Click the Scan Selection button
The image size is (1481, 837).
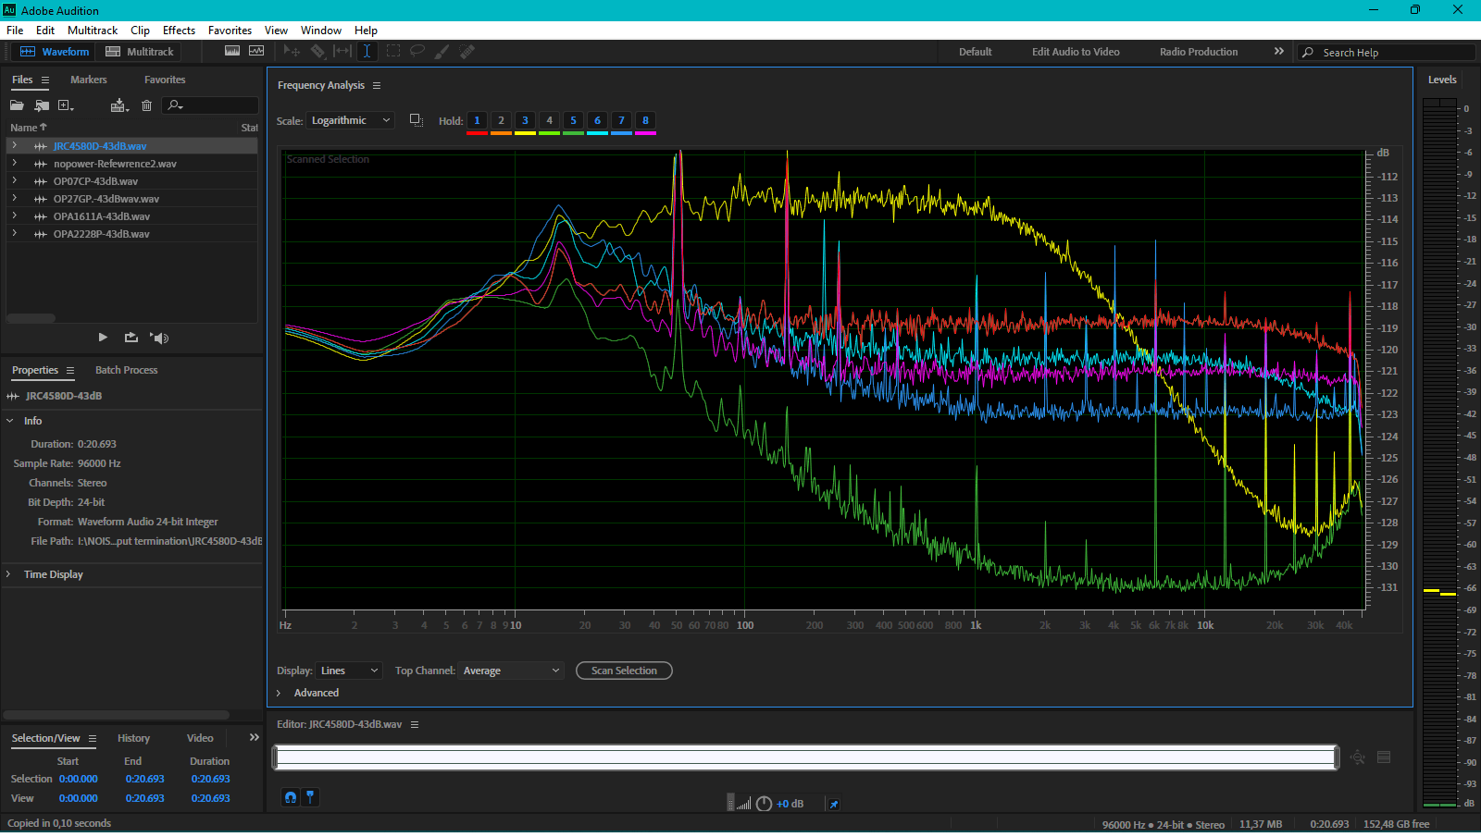coord(624,671)
